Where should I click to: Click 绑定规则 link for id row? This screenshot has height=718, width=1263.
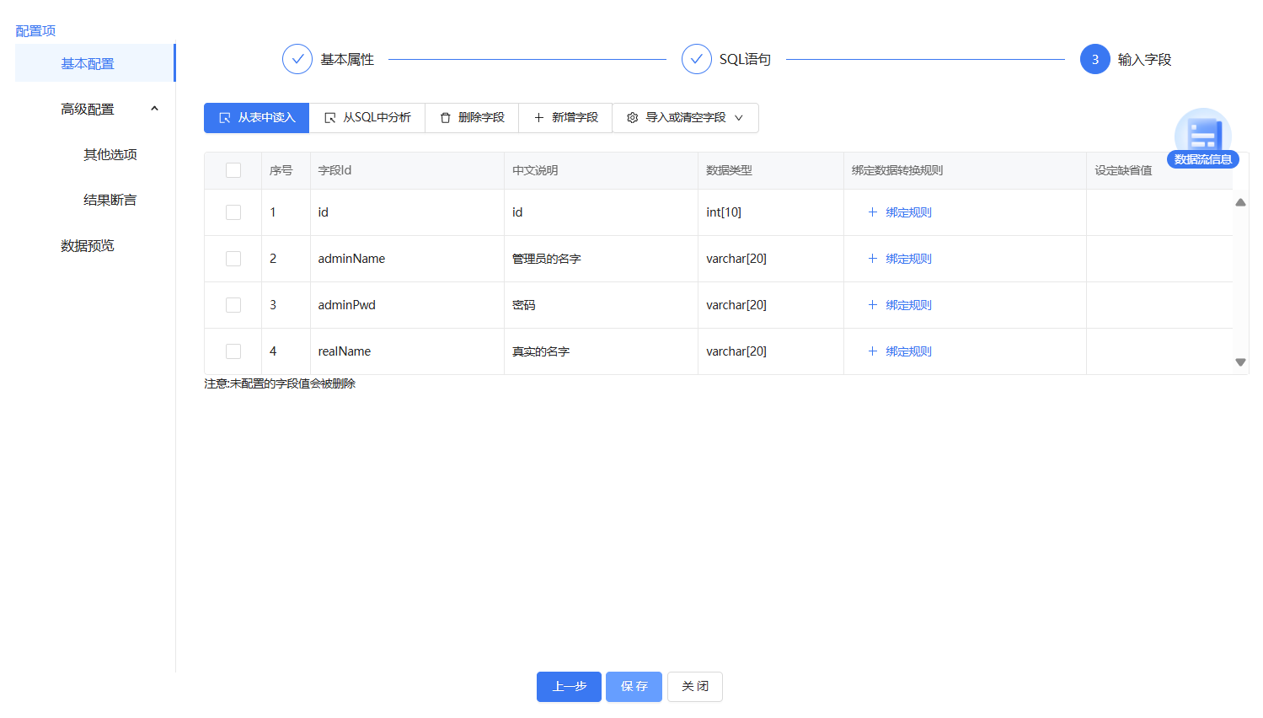tap(908, 212)
